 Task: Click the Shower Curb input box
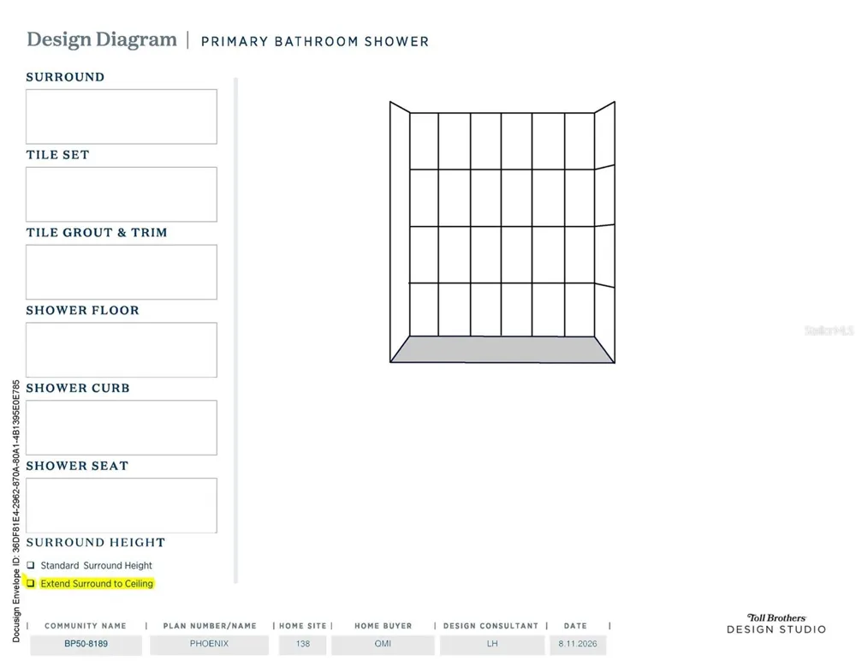coord(122,427)
